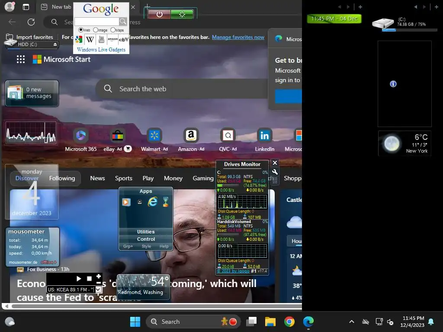This screenshot has height=332, width=443.
Task: Expand the Control group in launcher gadget
Action: click(x=146, y=239)
